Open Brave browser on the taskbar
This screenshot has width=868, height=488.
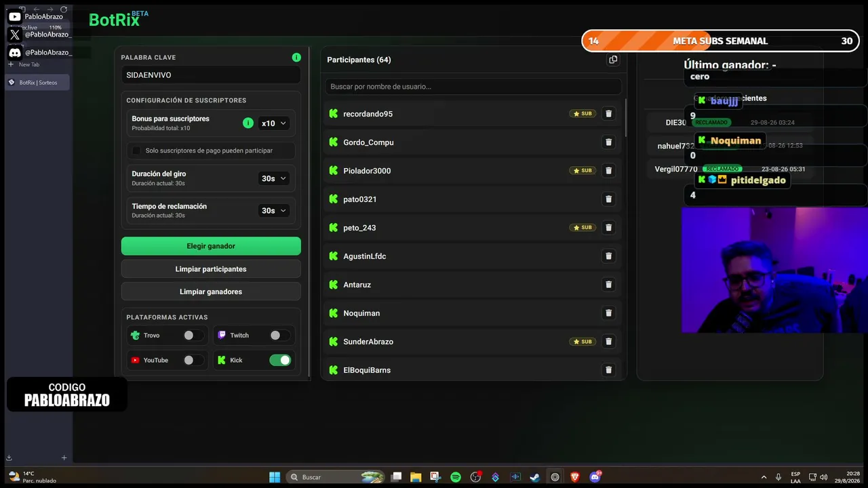(575, 477)
